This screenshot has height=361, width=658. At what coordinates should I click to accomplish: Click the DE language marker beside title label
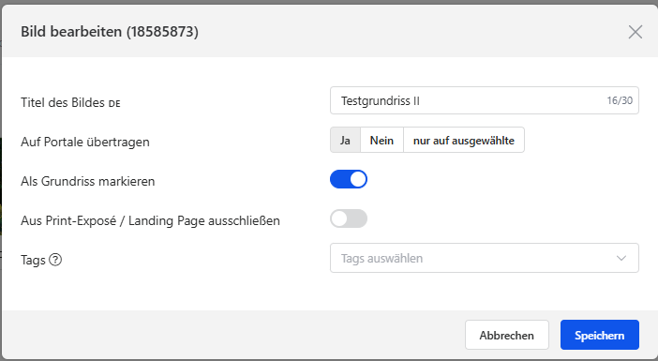pyautogui.click(x=114, y=104)
